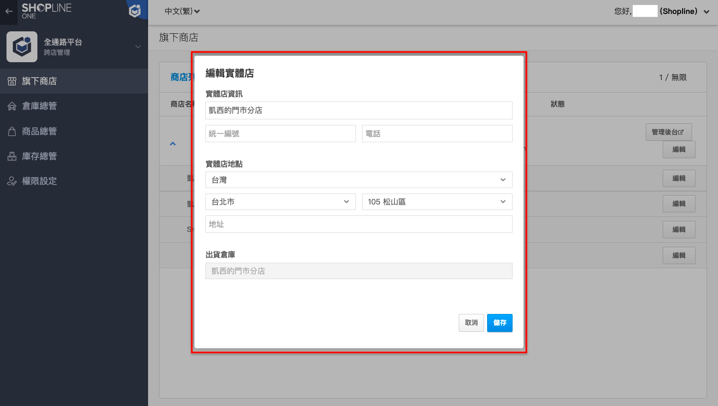Open the 台北市 city dropdown
Image resolution: width=718 pixels, height=406 pixels.
pos(281,202)
